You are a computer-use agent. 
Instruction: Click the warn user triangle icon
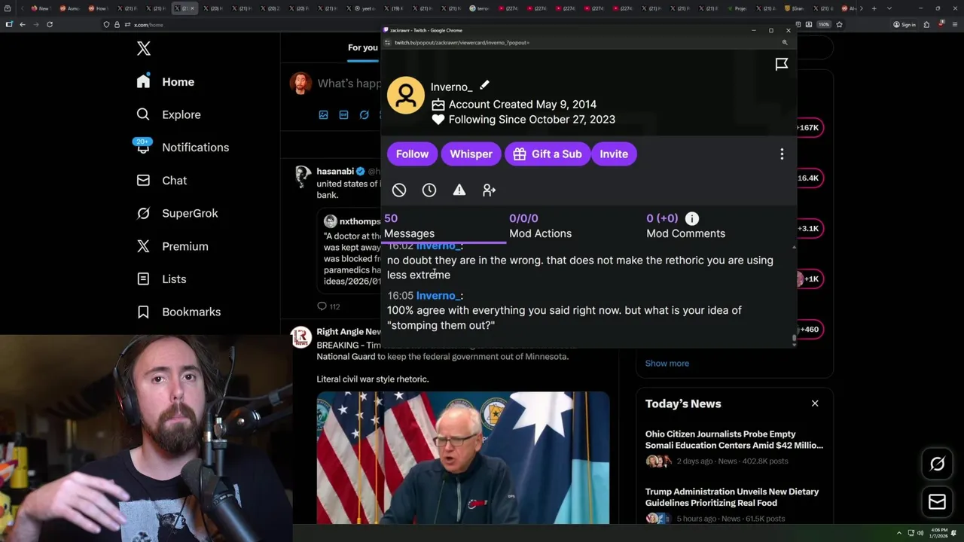[459, 190]
